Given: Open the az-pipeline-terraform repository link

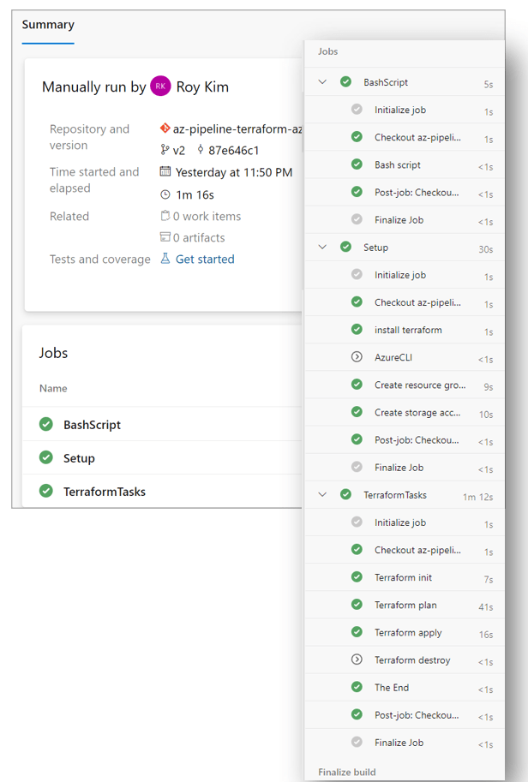Looking at the screenshot, I should (237, 128).
